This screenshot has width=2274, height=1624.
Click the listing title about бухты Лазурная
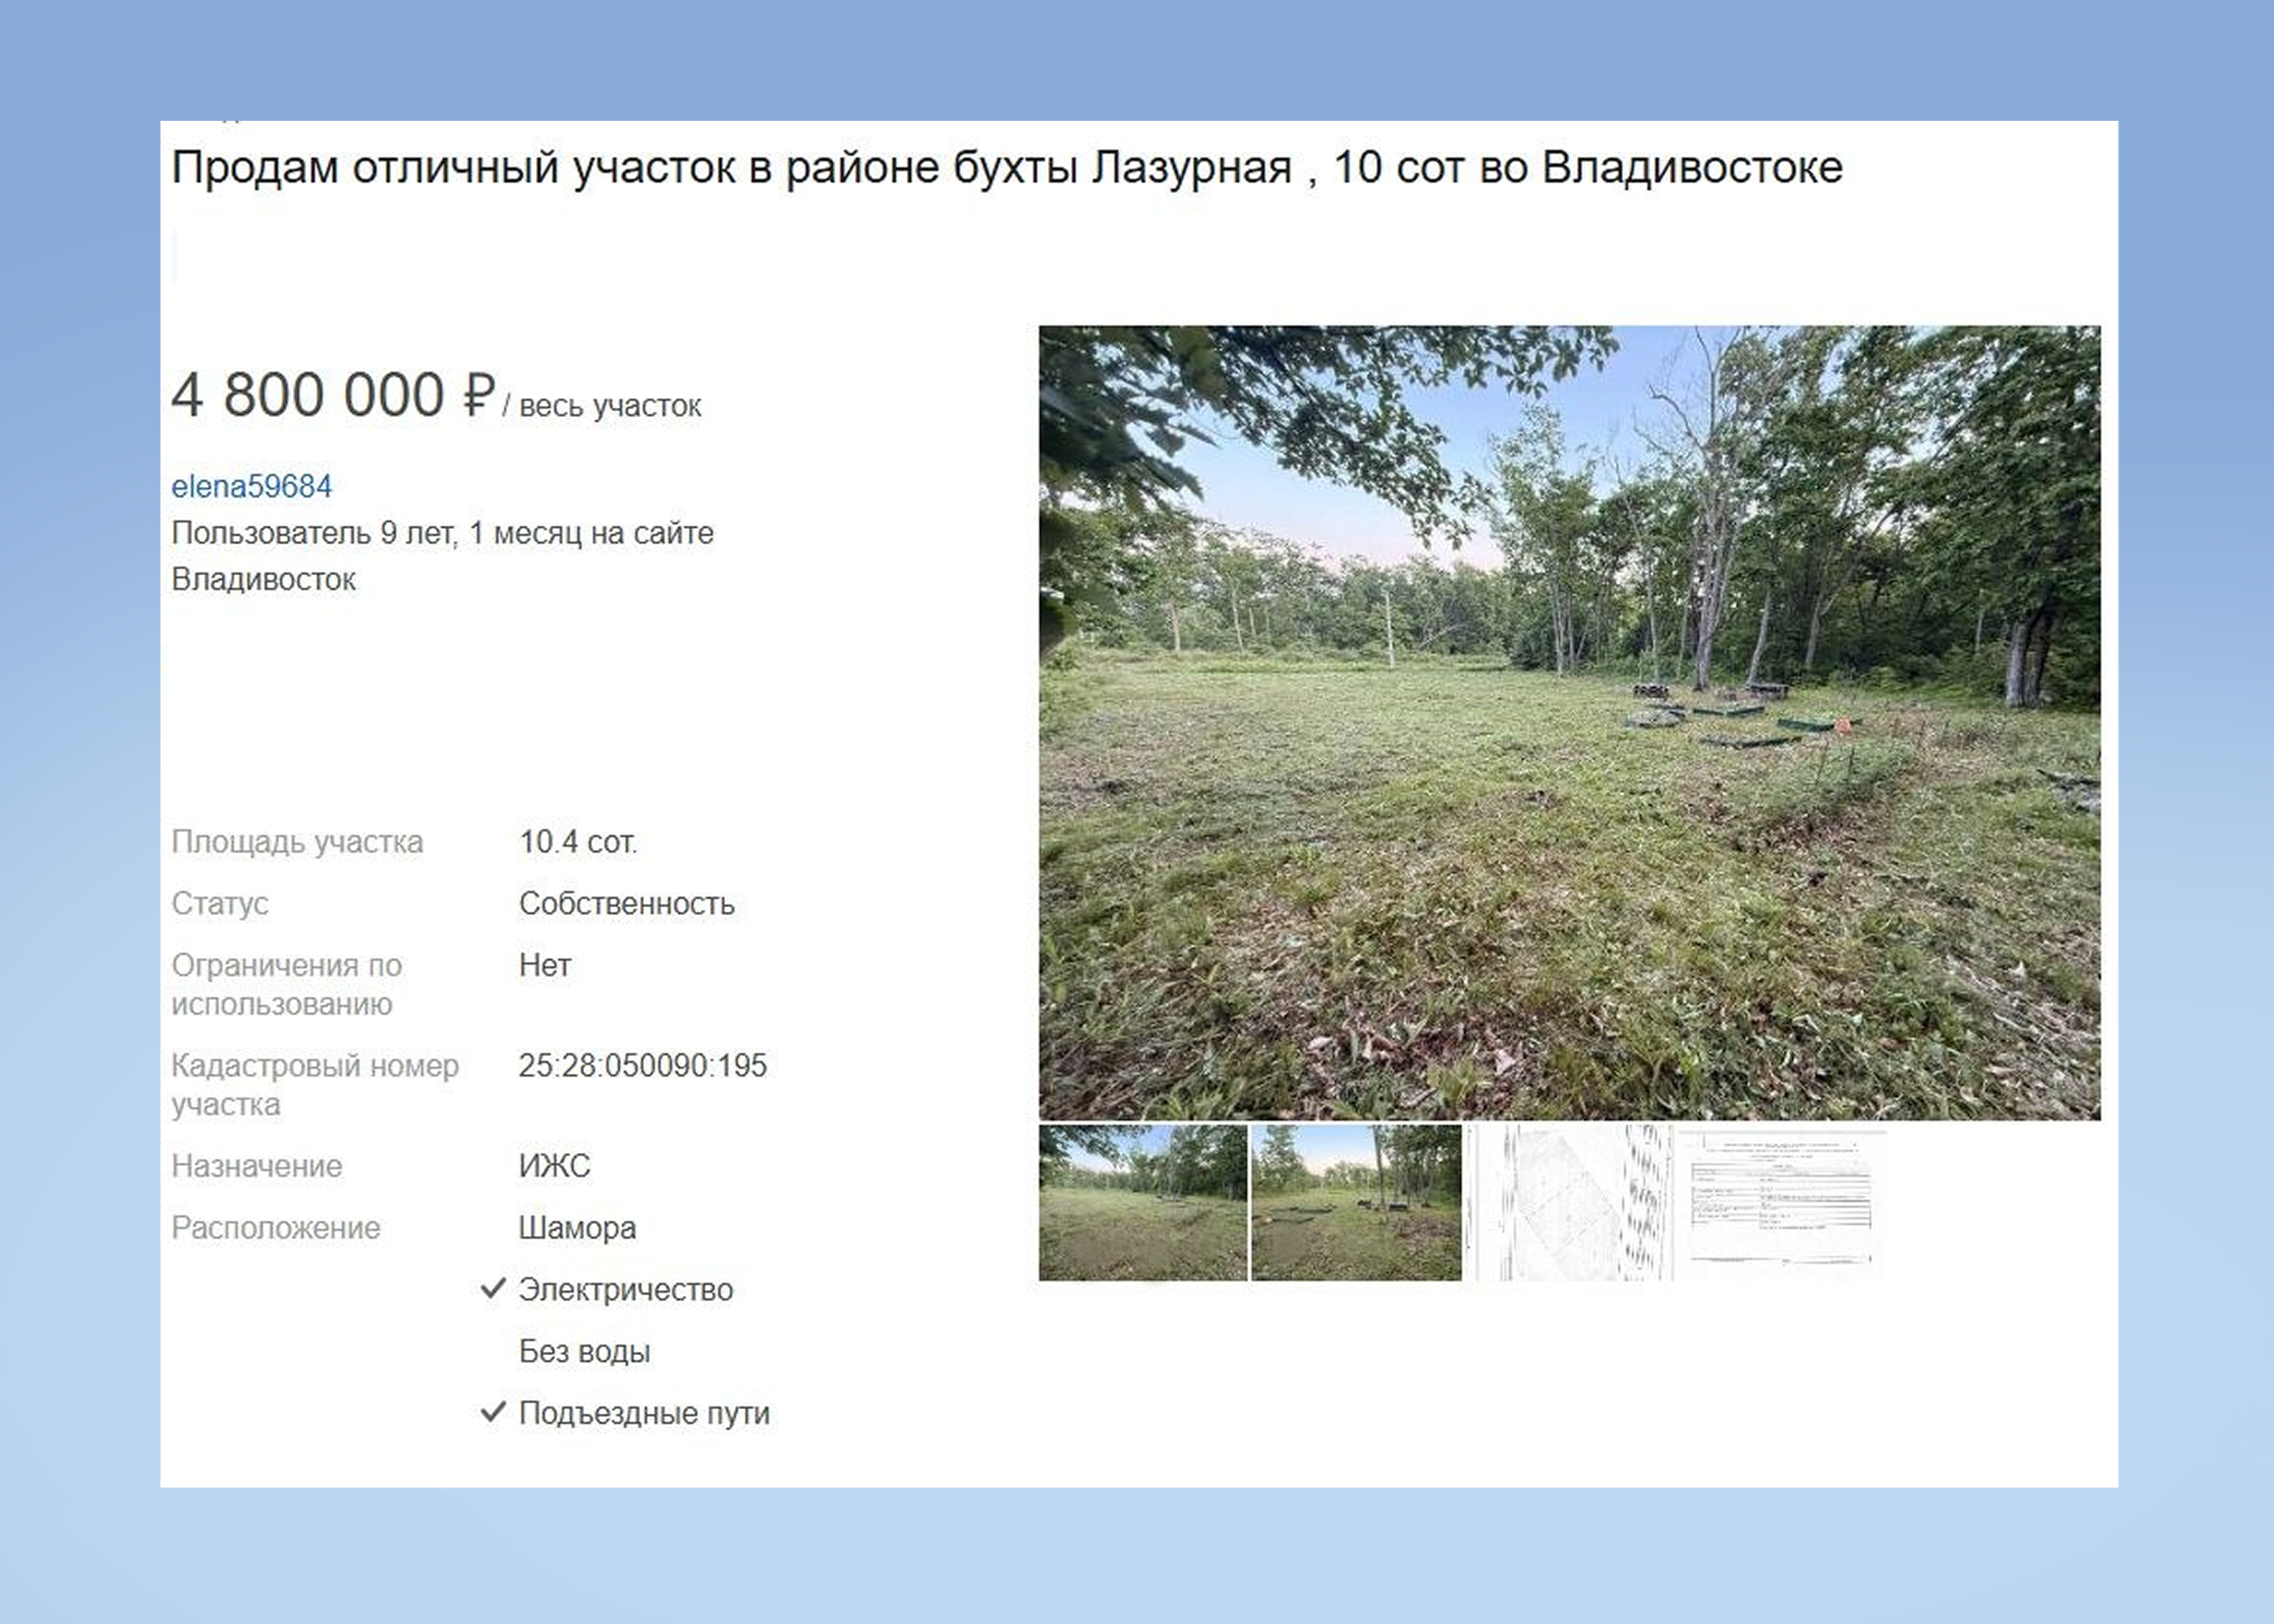(x=1006, y=167)
